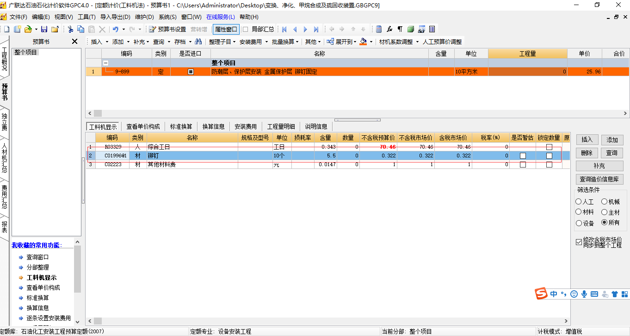Viewport: 630px width, 336px height.
Task: Uncheck 修改含税市场价同步到整个工程 checkbox
Action: coord(579,242)
